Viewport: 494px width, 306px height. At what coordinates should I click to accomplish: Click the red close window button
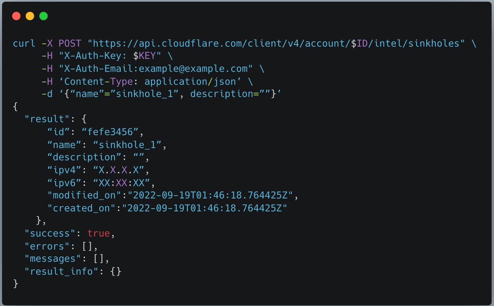point(16,16)
